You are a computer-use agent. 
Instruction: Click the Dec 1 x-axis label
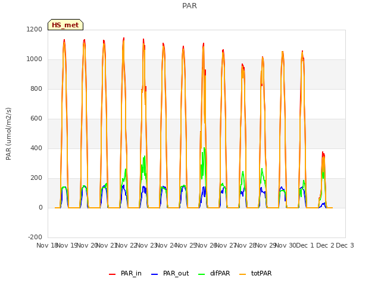click(305, 245)
